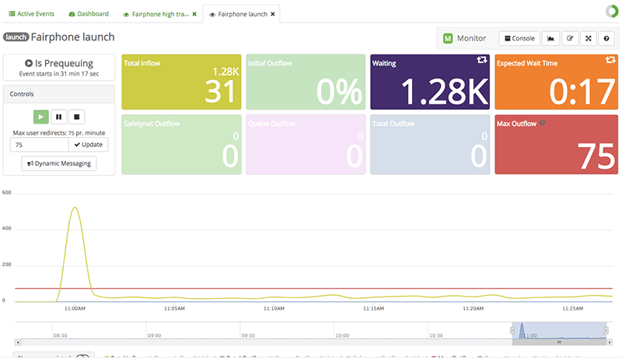Viewport: 622px width, 358px height.
Task: Click the Play button in Controls
Action: (x=41, y=118)
